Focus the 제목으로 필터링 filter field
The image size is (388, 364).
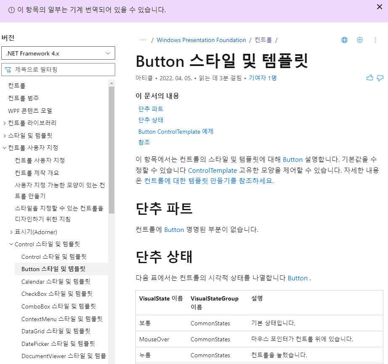pyautogui.click(x=58, y=69)
